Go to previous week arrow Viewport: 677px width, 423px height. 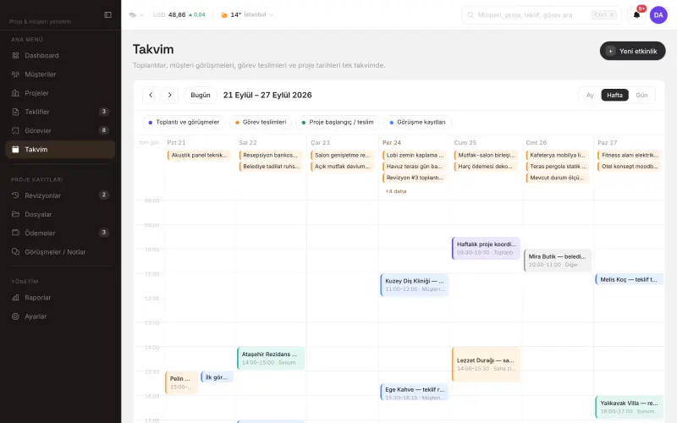[151, 95]
